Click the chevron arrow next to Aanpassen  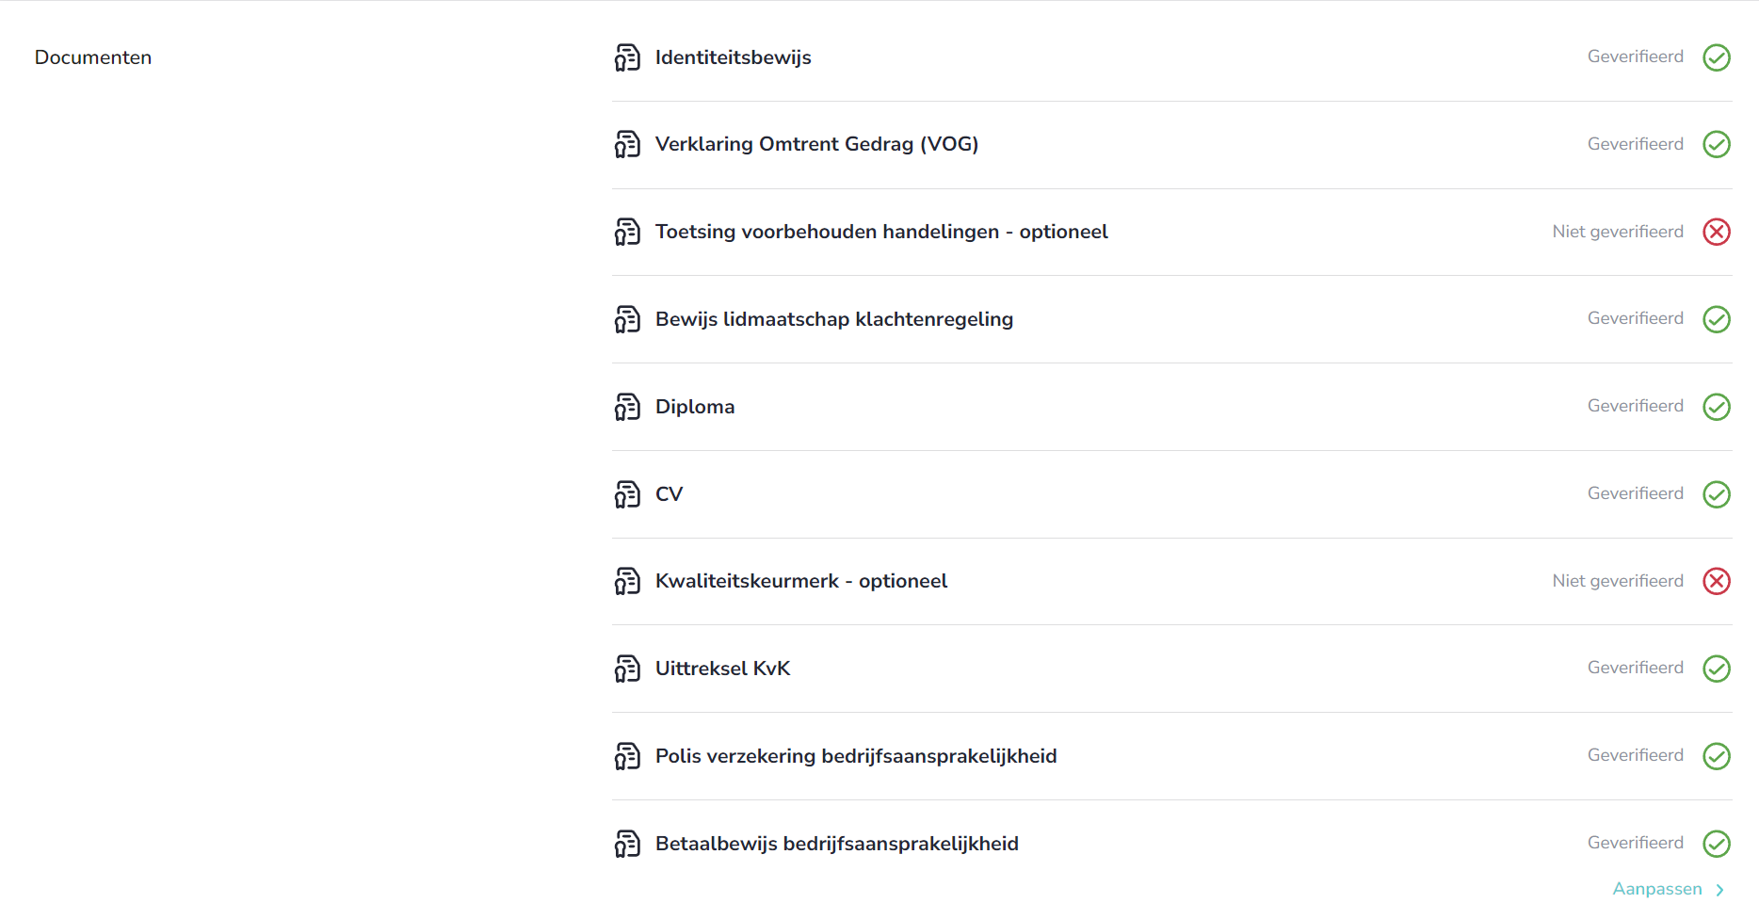pos(1719,890)
